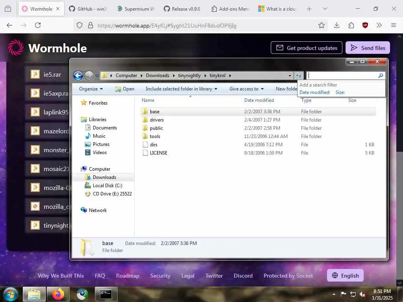Viewport: 403px width, 302px height.
Task: Select the drivers folder icon
Action: [x=145, y=120]
